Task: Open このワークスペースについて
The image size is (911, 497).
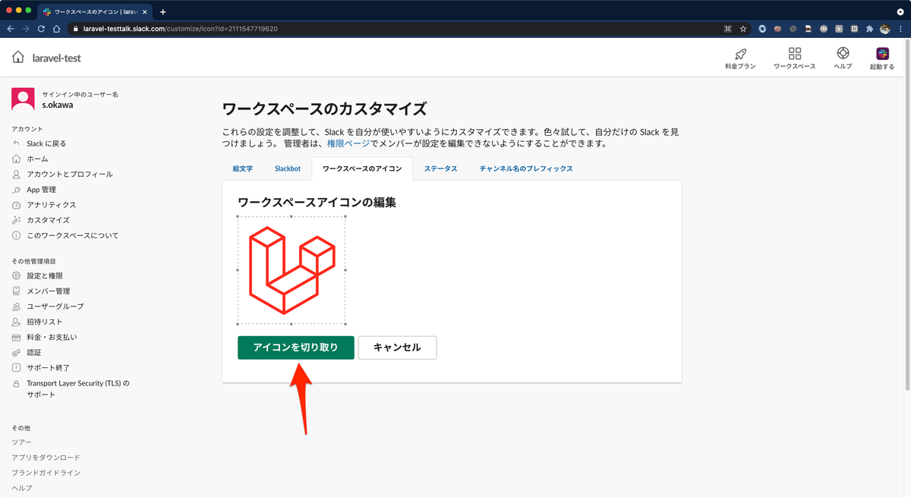Action: (x=72, y=235)
